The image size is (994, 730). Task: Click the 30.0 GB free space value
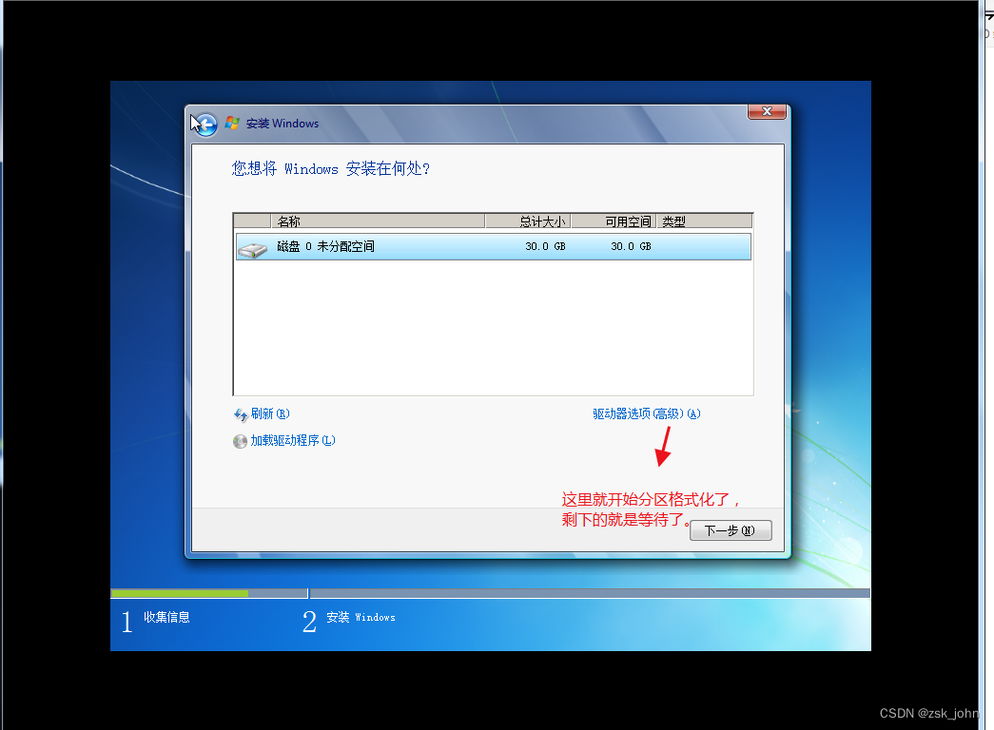point(631,246)
